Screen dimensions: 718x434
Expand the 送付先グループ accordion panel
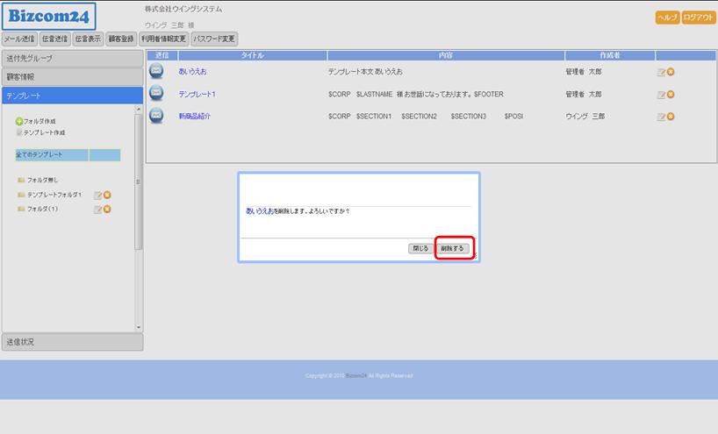click(x=71, y=58)
